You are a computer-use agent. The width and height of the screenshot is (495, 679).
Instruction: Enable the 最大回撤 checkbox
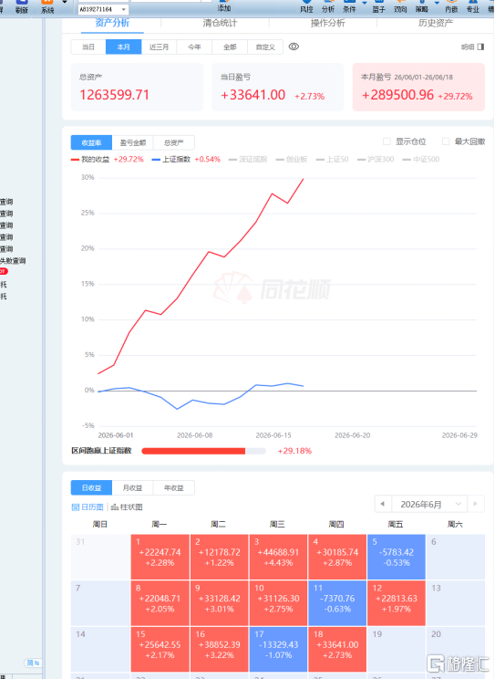pyautogui.click(x=446, y=141)
